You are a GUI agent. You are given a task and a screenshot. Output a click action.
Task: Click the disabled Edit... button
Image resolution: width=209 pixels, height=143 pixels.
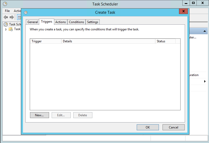coord(61,115)
